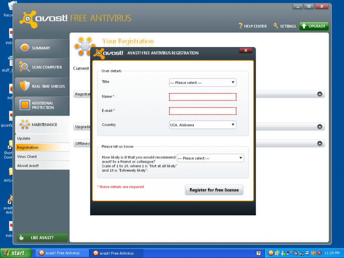344x258 pixels.
Task: Click the Real-Time Shields shield icon
Action: [25, 86]
